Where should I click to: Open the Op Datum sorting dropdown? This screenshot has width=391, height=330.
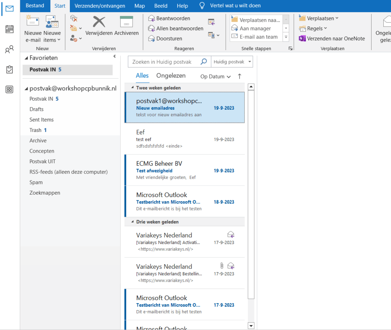(215, 76)
